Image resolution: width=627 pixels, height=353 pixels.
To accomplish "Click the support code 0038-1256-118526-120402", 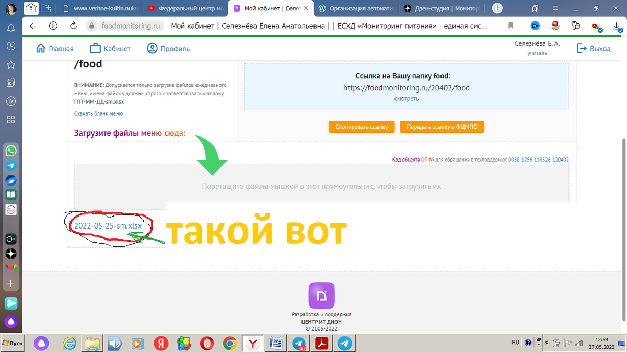I will click(539, 160).
